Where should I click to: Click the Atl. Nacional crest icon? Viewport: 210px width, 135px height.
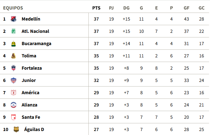14,31
